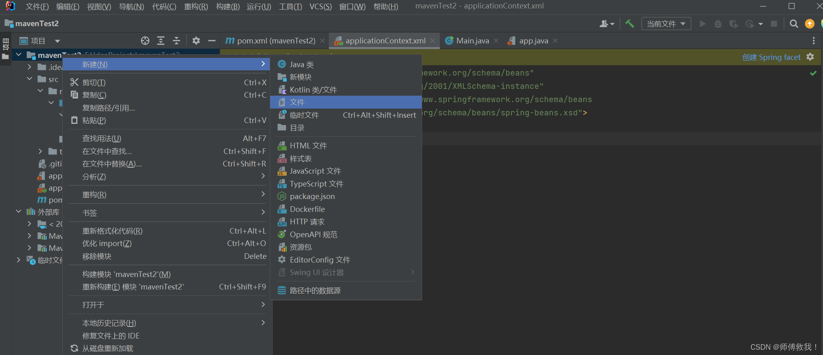
Task: Click the select opened file crosshair icon
Action: (x=145, y=41)
